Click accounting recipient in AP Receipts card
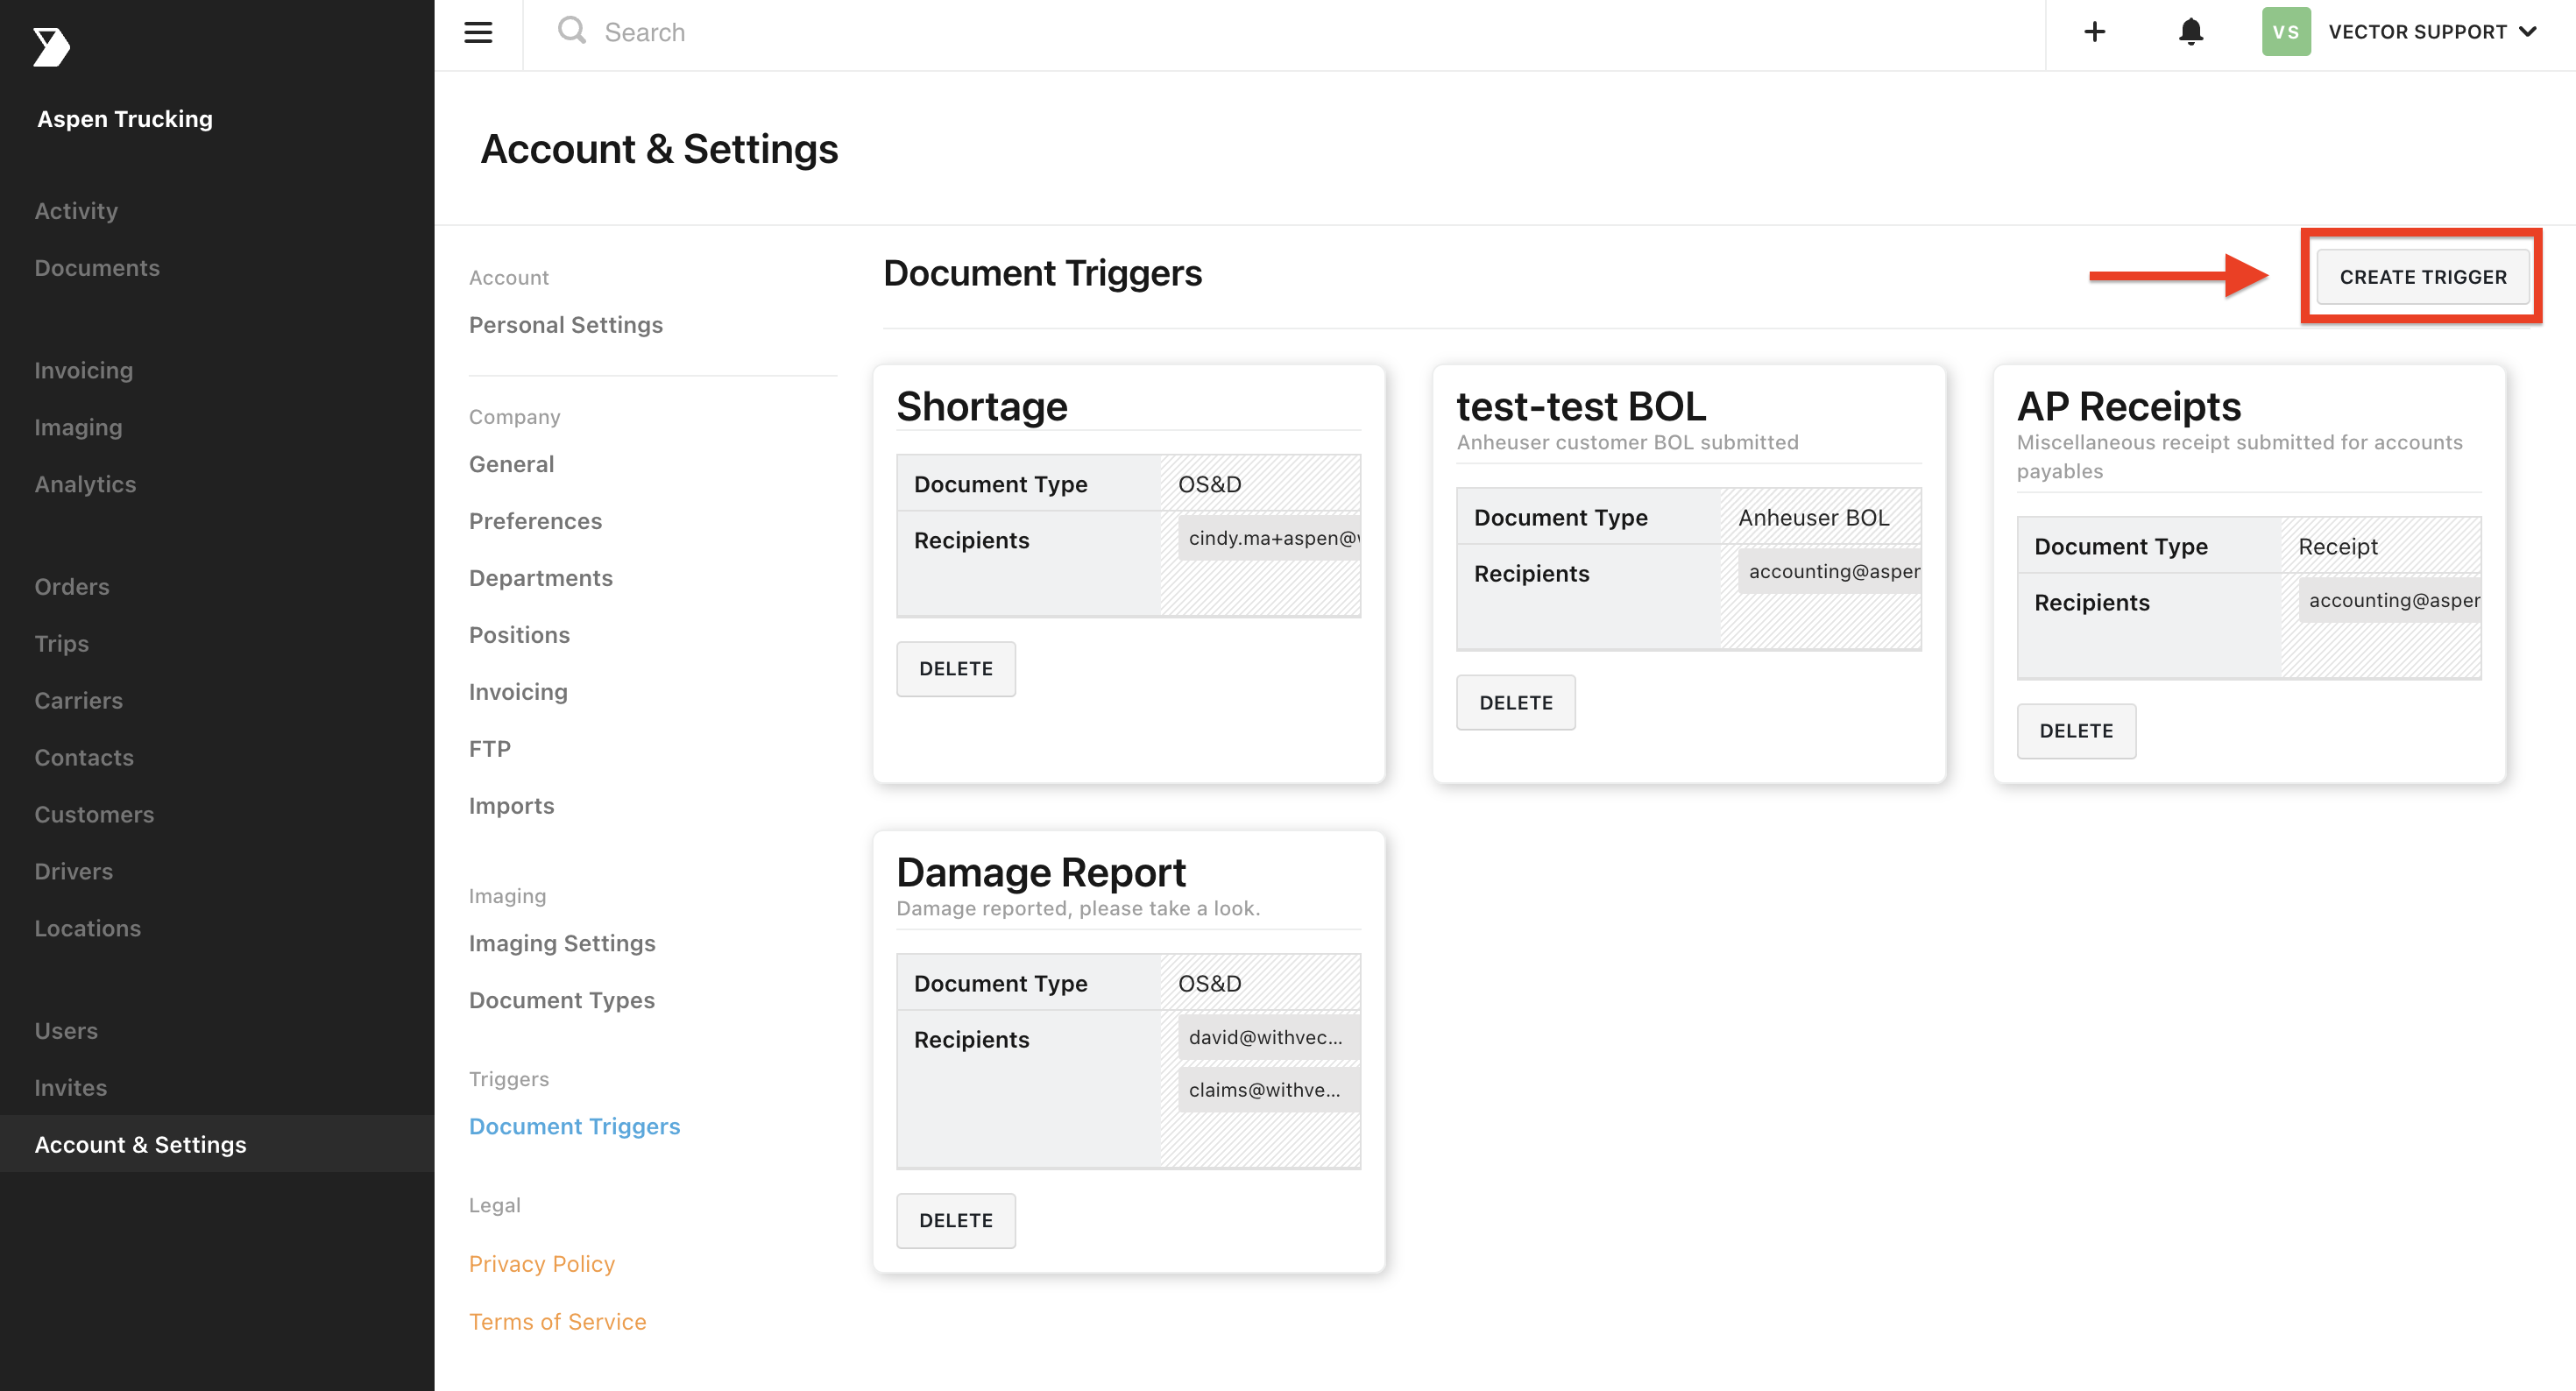 click(x=2390, y=600)
